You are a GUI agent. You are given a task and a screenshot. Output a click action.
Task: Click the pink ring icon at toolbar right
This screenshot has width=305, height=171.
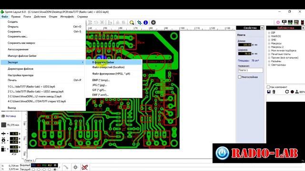(278, 22)
